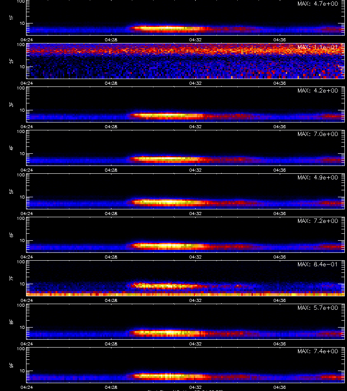This screenshot has height=391, width=347.
Task: Click 04:36 time label under 9F panel
Action: pyautogui.click(x=279, y=387)
